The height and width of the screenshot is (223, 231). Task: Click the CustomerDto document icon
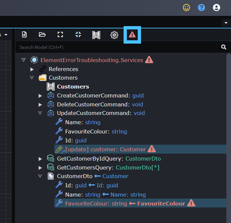(51, 176)
